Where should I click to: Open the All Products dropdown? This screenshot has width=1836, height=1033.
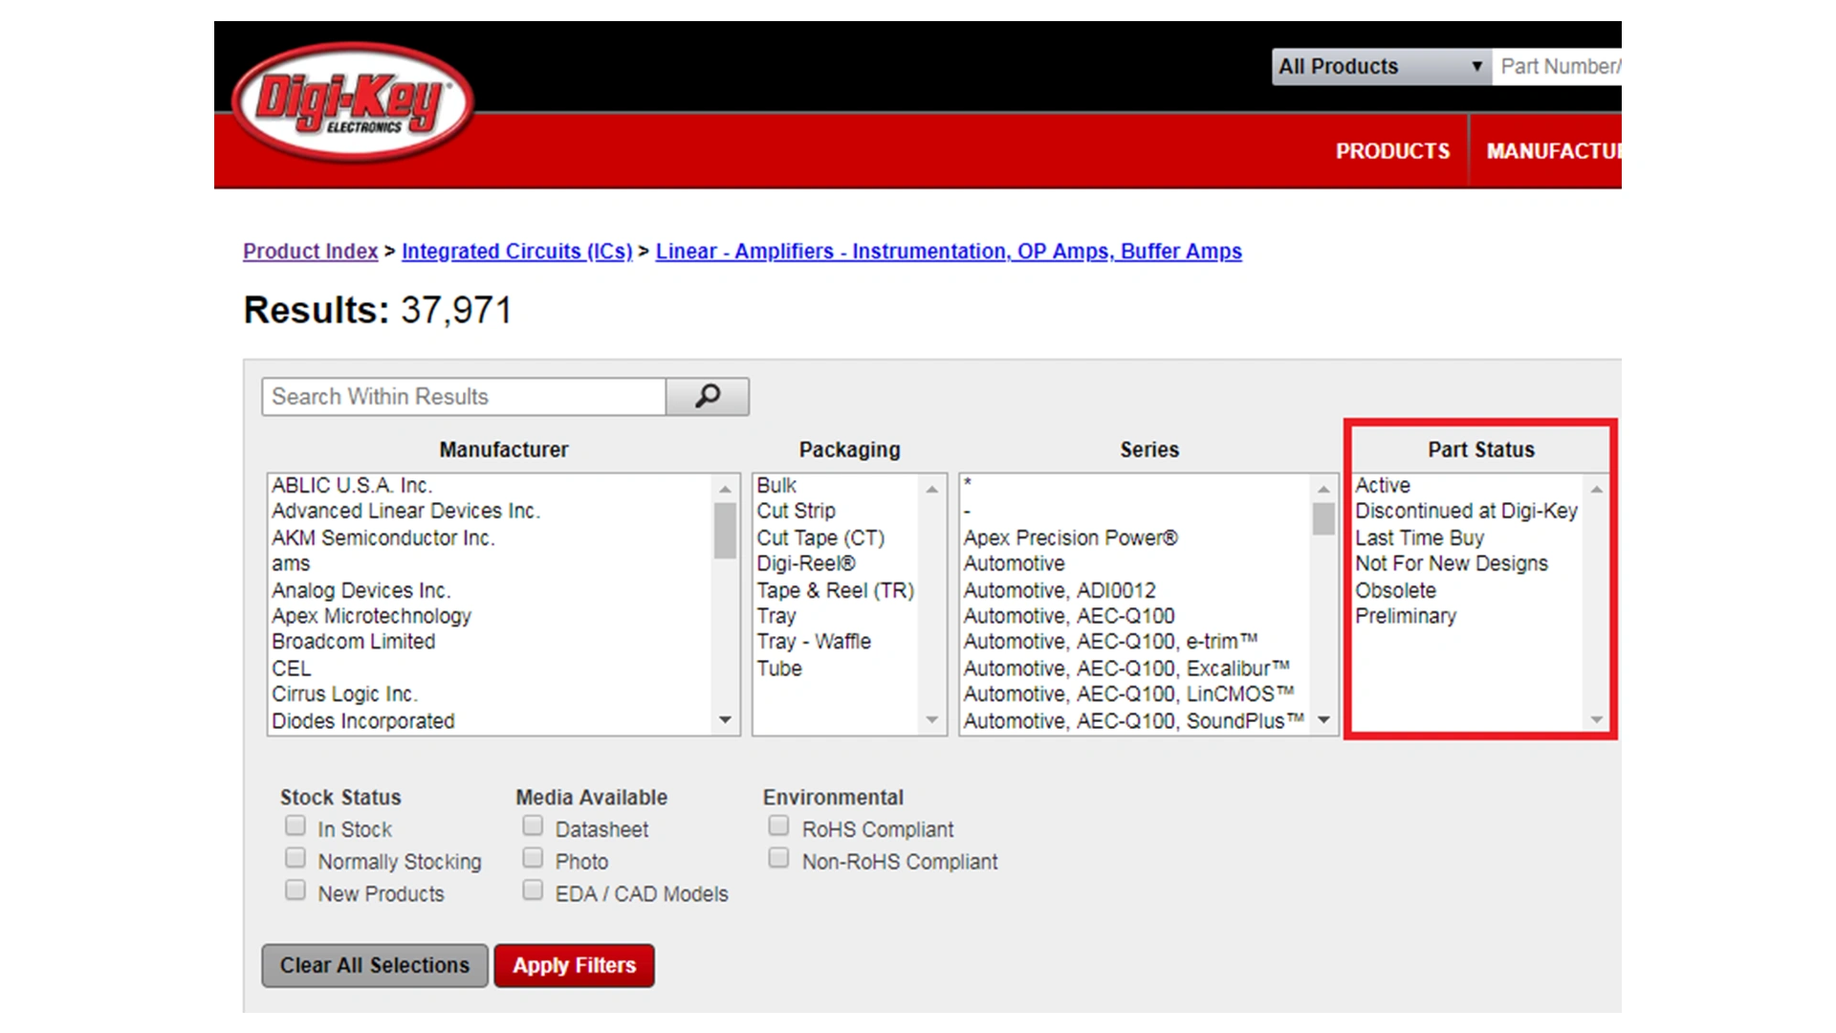coord(1380,67)
